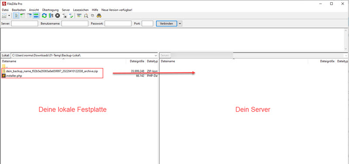Click the Server quickconnect input field
This screenshot has height=164, width=349.
tap(24, 23)
